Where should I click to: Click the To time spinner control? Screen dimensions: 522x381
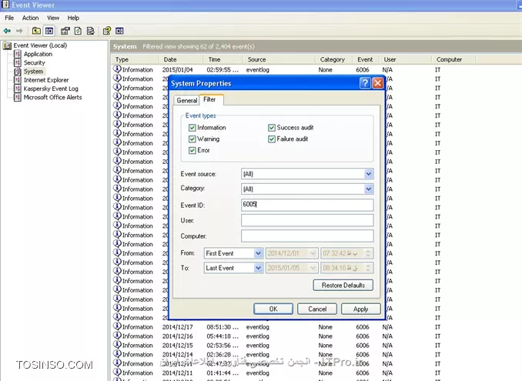(x=368, y=268)
